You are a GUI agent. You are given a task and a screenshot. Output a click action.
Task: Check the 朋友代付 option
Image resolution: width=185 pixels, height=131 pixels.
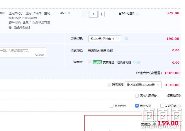click(111, 106)
